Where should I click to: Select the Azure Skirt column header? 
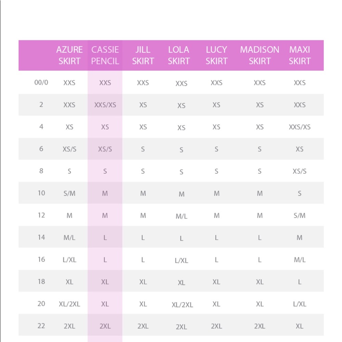click(x=69, y=55)
